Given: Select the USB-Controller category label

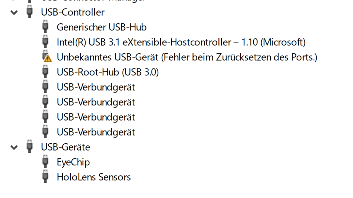Looking at the screenshot, I should 73,13.
